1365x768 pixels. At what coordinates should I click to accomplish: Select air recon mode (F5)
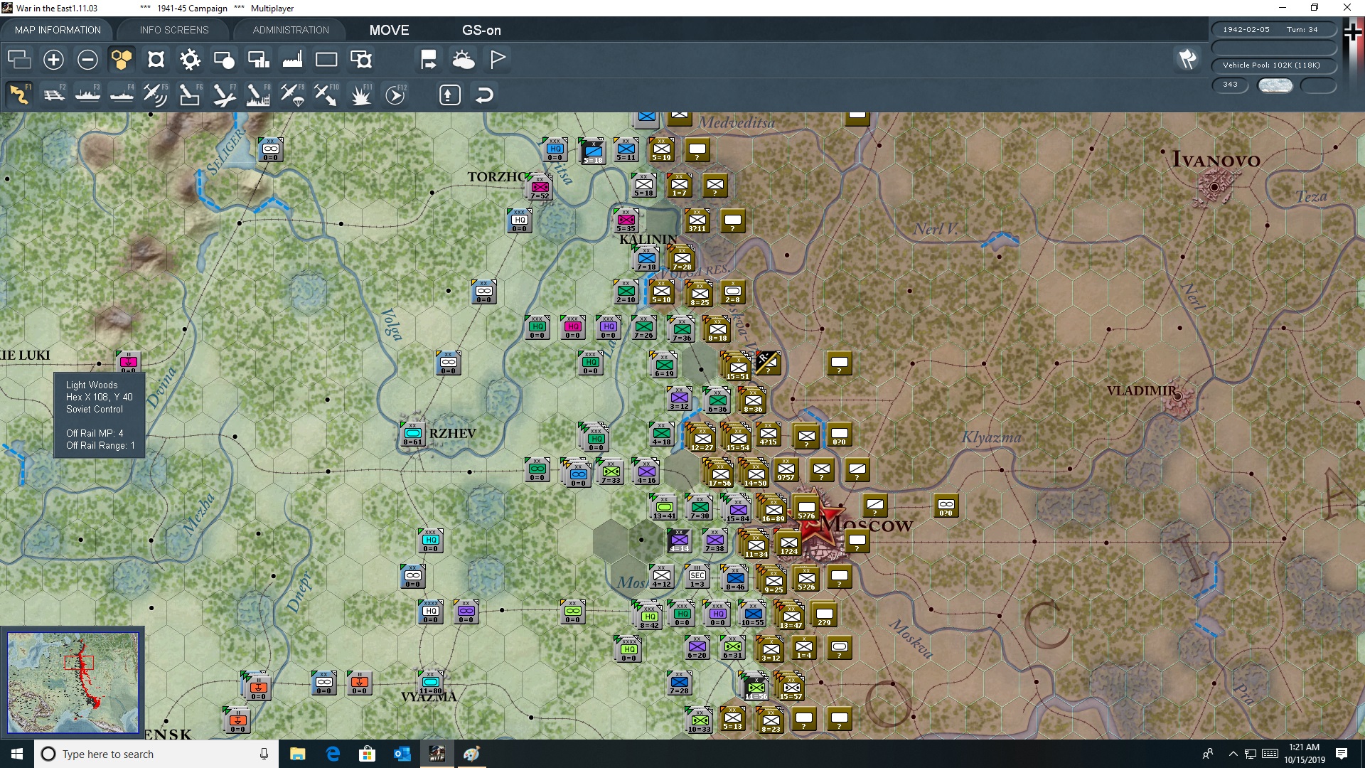coord(155,95)
